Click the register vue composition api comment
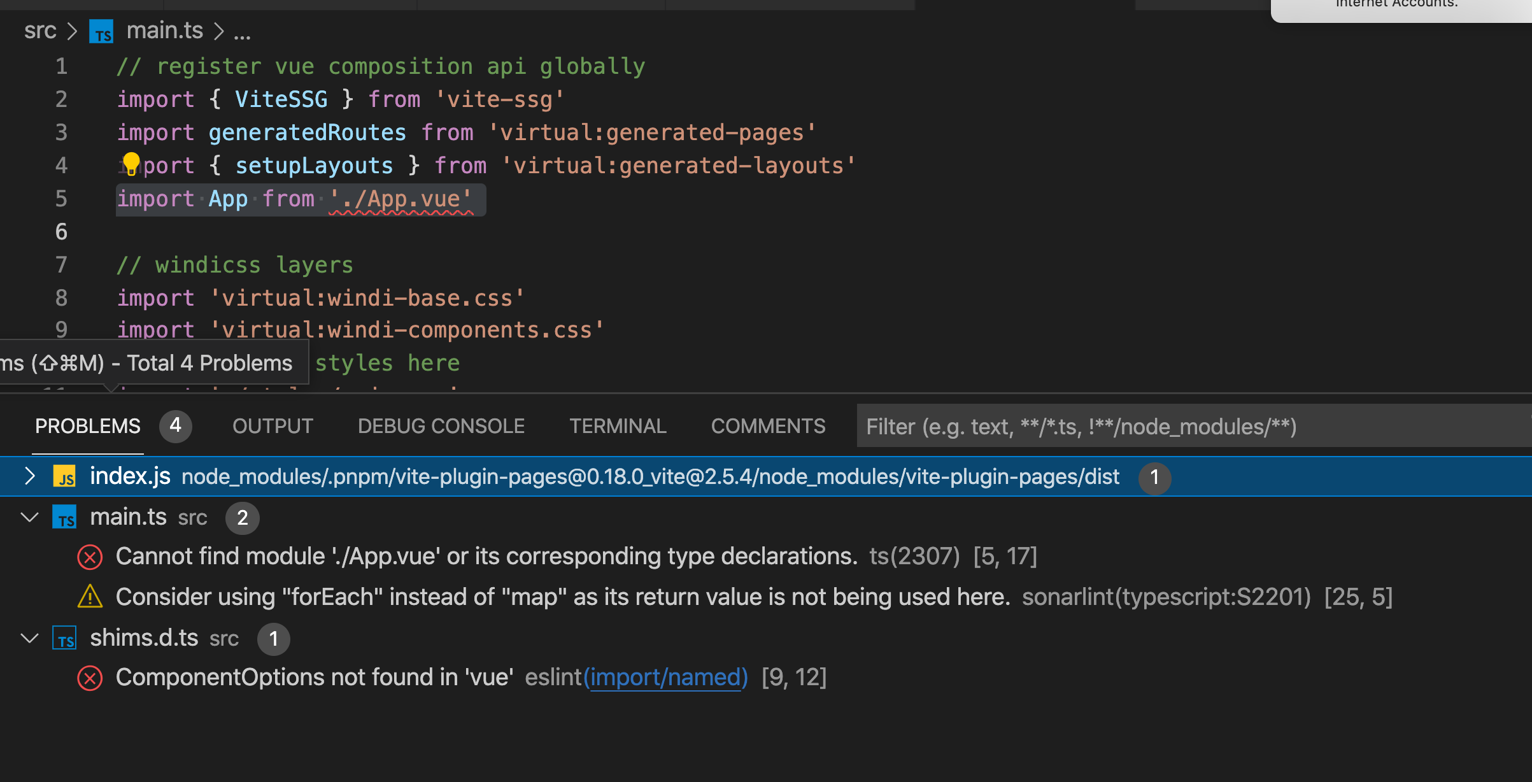This screenshot has width=1532, height=782. (x=381, y=66)
